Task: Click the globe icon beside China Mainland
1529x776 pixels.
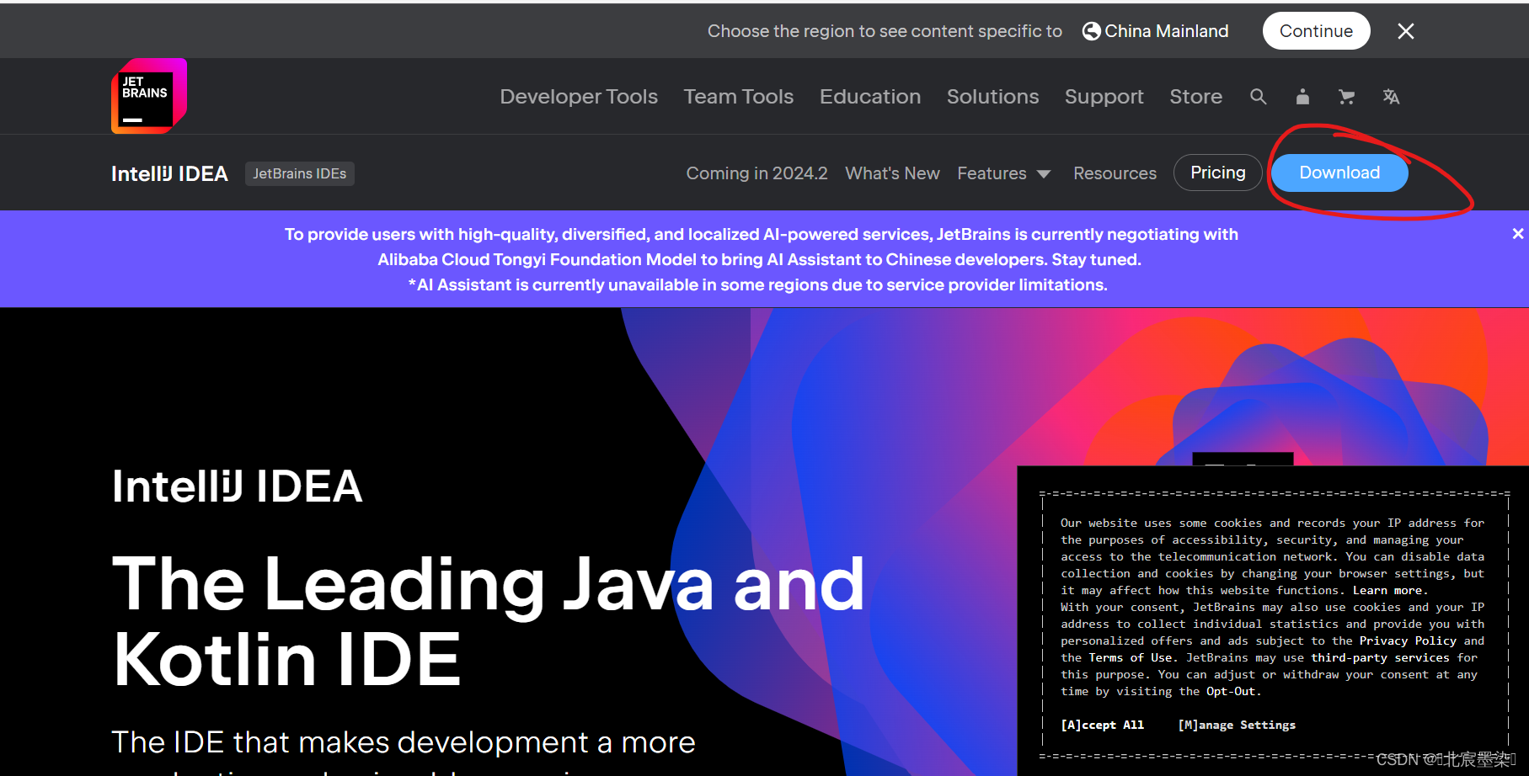Action: (1091, 31)
